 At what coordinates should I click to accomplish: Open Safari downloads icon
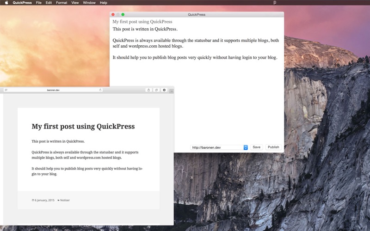(164, 90)
